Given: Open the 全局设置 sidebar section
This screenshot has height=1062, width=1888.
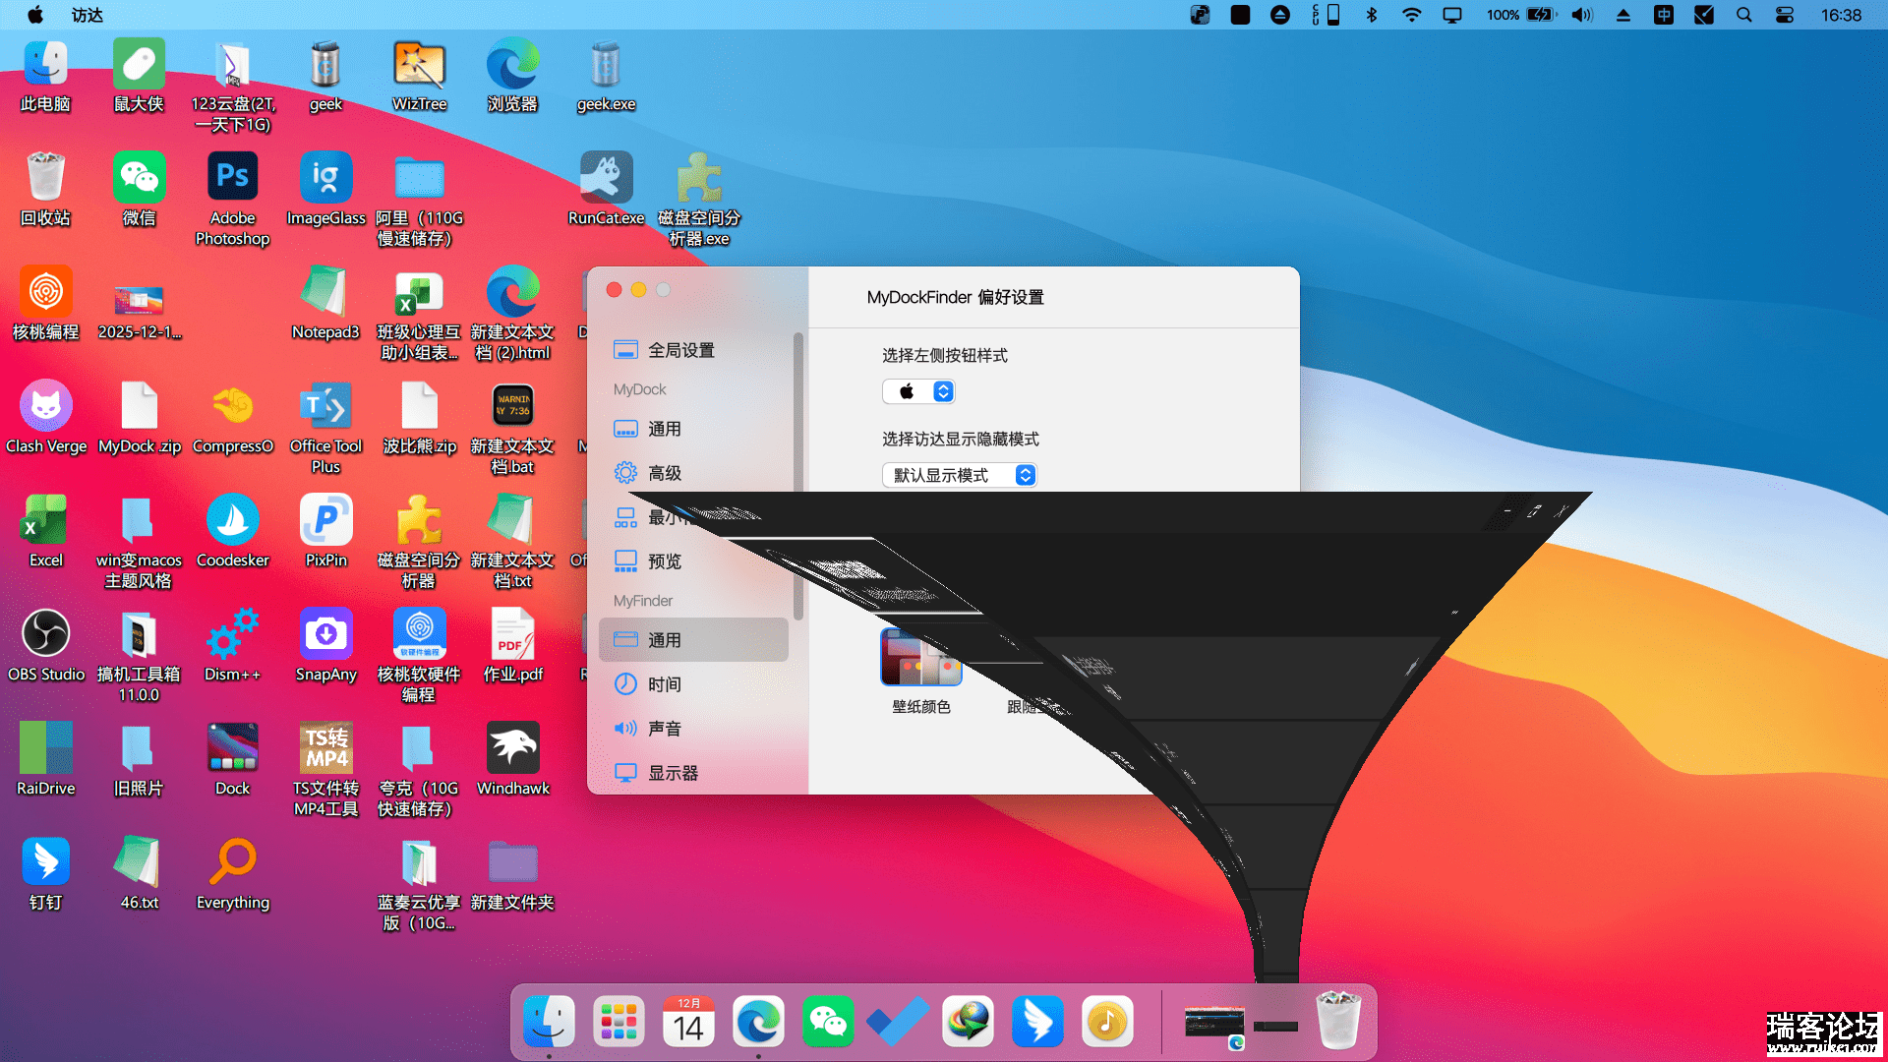Looking at the screenshot, I should tap(680, 350).
